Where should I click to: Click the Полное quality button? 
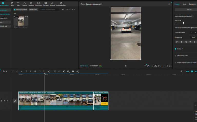pos(150,66)
